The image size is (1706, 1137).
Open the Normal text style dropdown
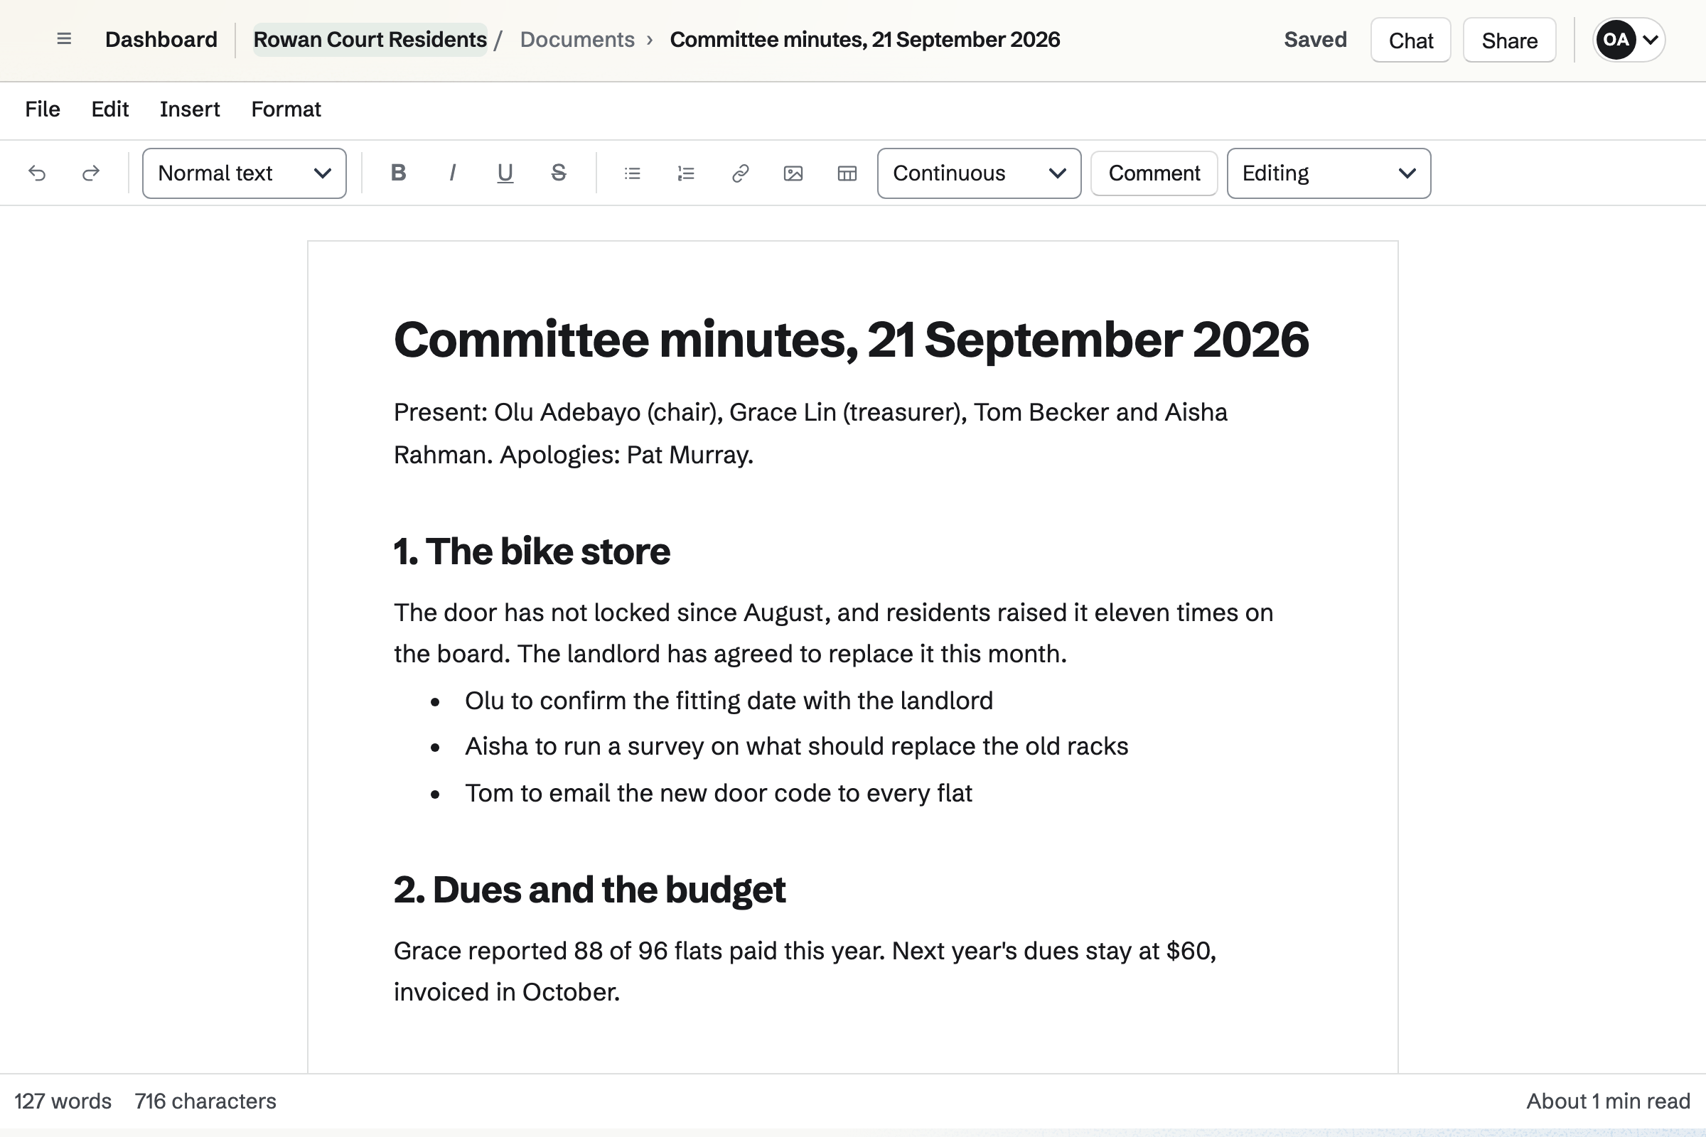245,173
